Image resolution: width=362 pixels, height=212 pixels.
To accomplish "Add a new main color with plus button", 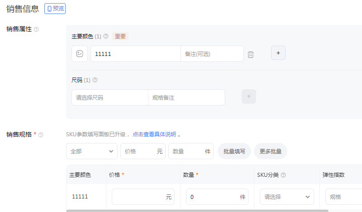I will (278, 53).
